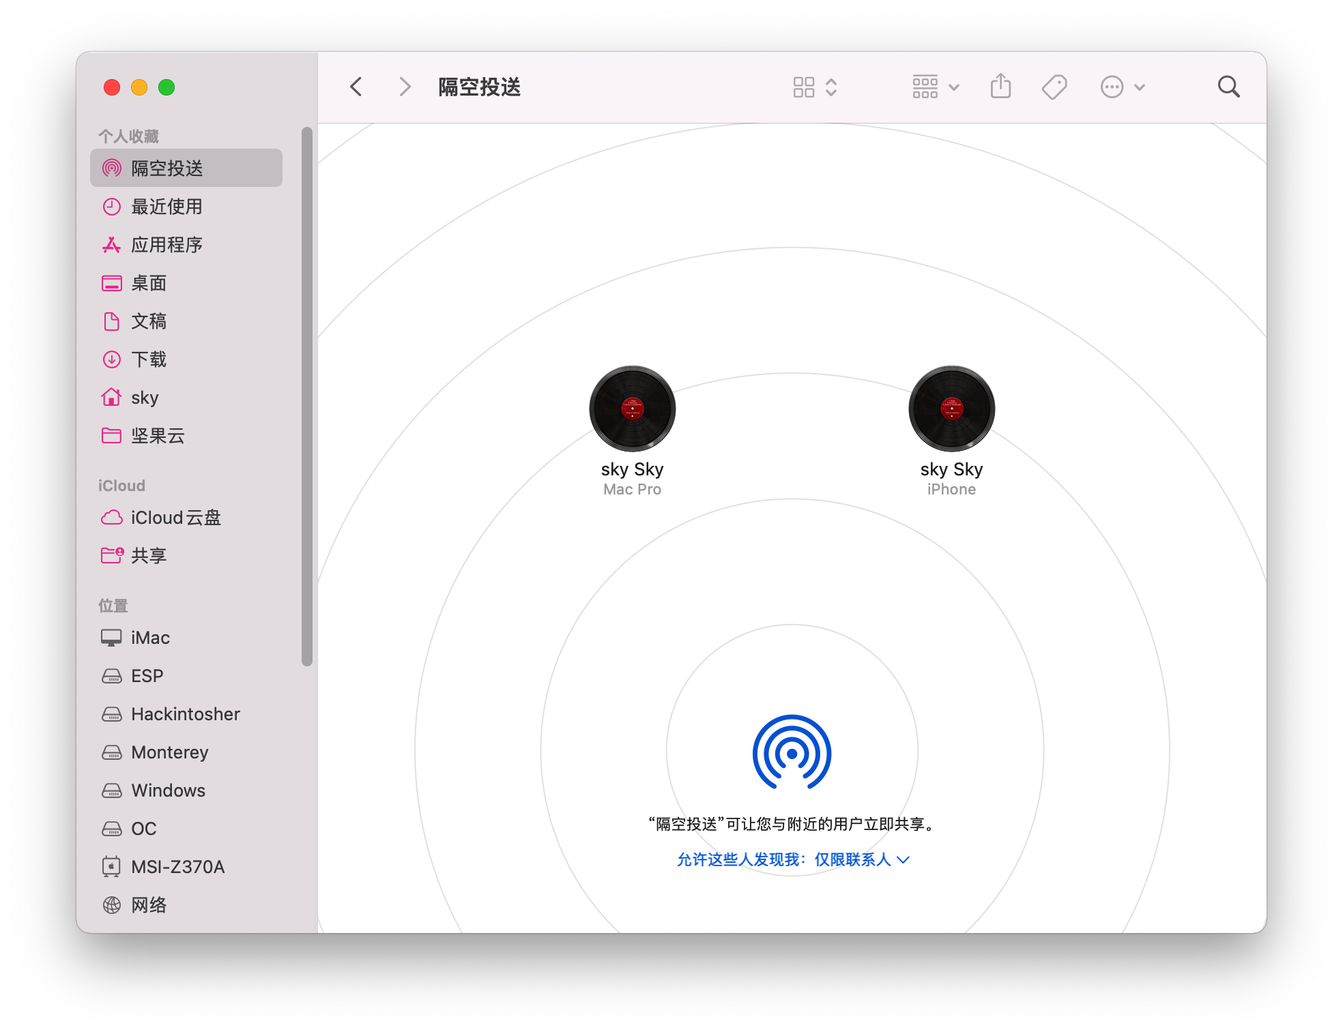Click the Share toolbar icon
This screenshot has height=1034, width=1343.
pos(1000,87)
